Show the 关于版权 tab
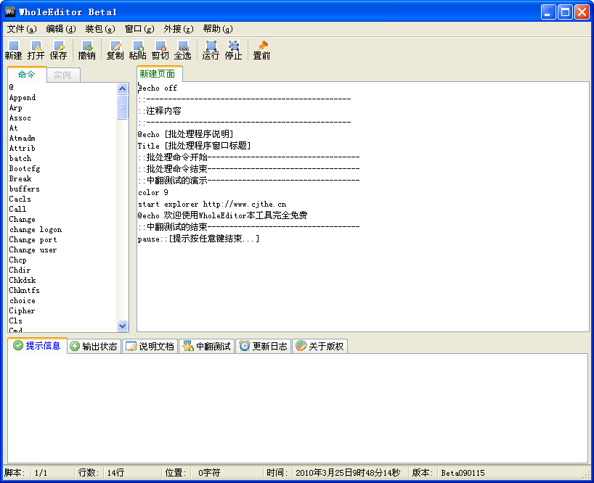 (320, 347)
